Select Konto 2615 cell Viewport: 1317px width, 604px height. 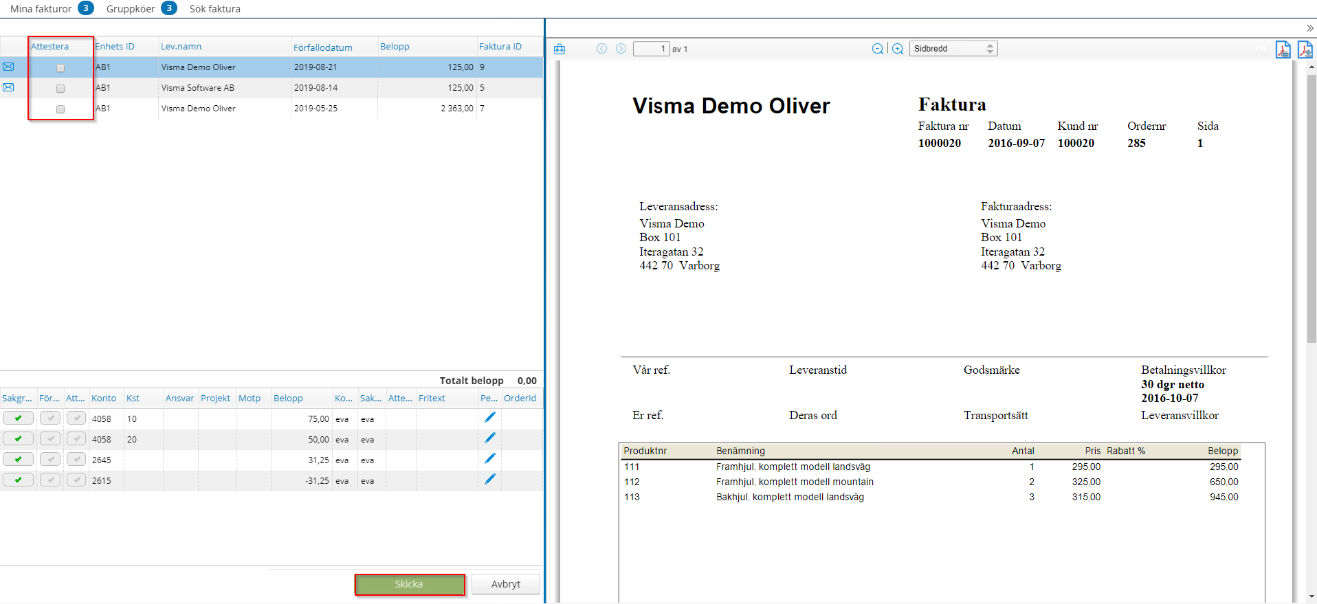pos(107,481)
